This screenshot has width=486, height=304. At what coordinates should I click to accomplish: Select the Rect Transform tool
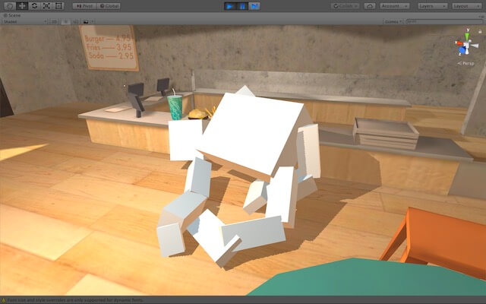(x=58, y=6)
